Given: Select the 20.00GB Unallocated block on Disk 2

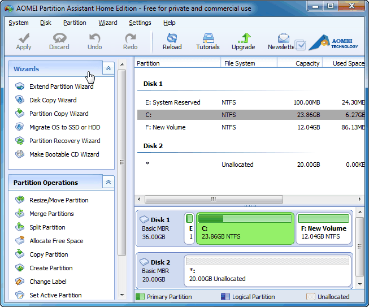Looking at the screenshot, I should click(x=268, y=270).
